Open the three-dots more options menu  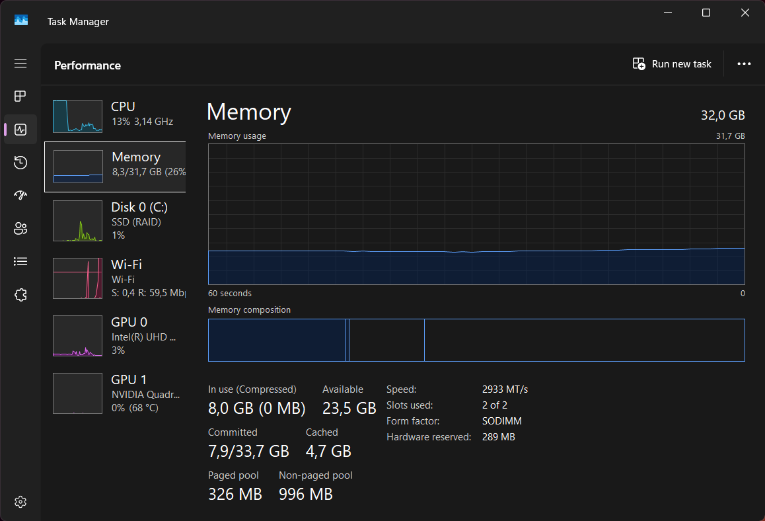click(744, 64)
